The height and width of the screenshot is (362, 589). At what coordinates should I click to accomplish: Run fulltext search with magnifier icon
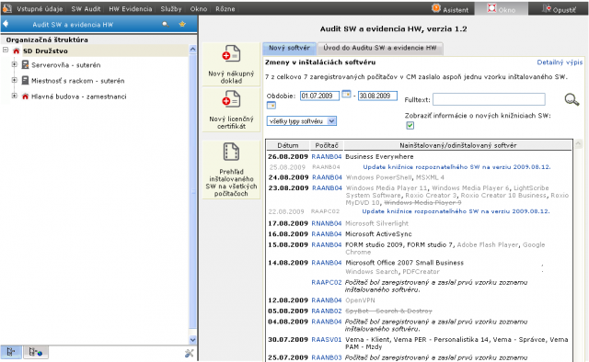click(572, 99)
